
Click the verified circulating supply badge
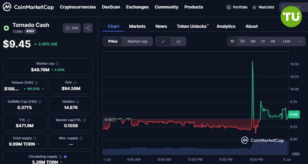pyautogui.click(x=65, y=156)
